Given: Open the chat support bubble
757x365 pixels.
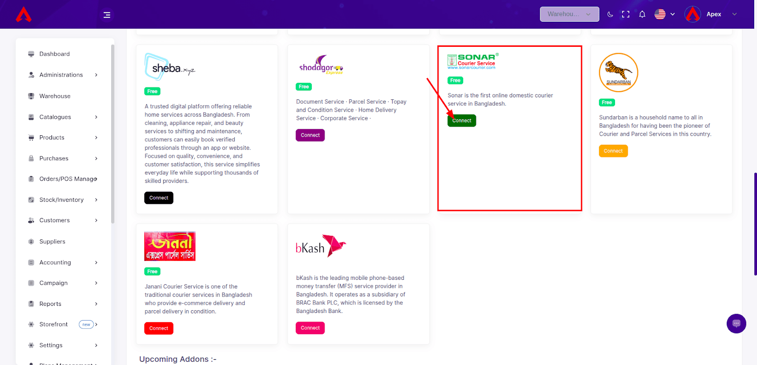Looking at the screenshot, I should point(736,323).
